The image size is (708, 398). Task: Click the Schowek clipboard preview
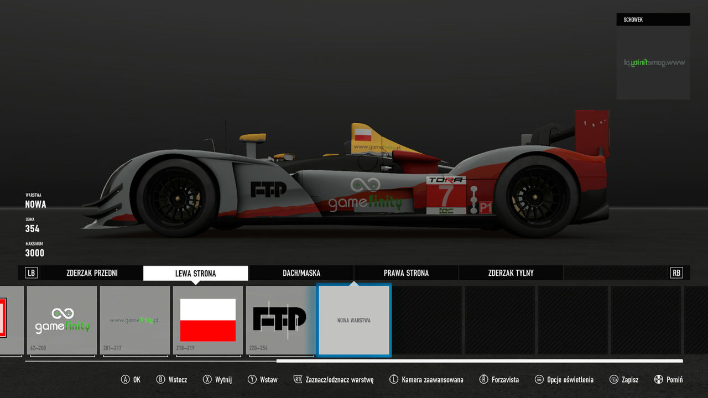click(653, 62)
